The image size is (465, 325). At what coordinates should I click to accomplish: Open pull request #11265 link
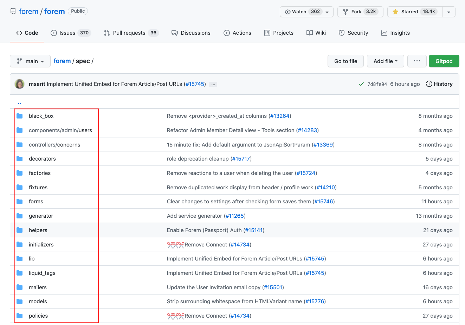coord(235,216)
